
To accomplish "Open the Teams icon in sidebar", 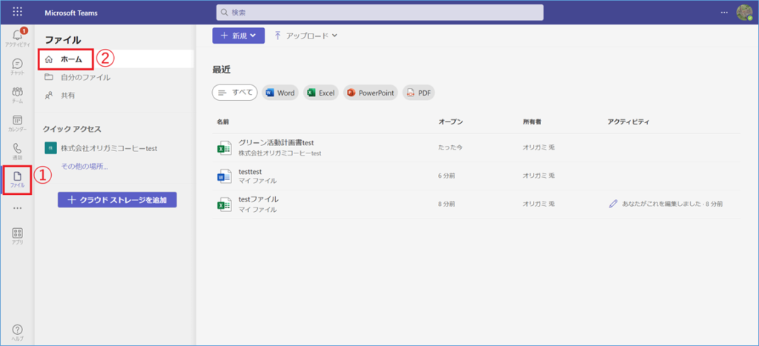I will (17, 95).
